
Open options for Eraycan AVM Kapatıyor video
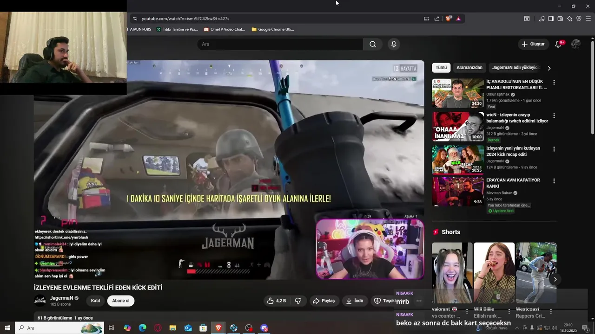[x=554, y=180]
